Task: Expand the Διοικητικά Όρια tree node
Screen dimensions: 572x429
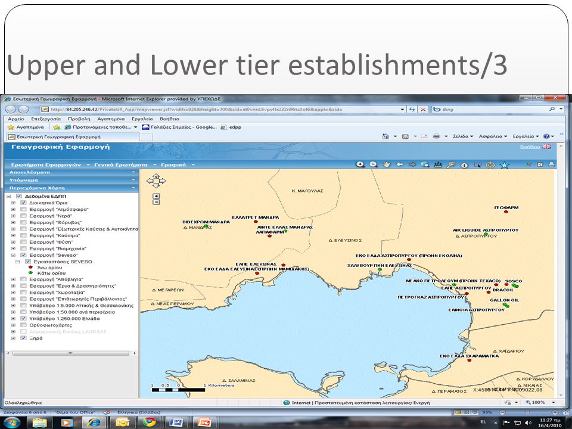Action: pos(13,203)
